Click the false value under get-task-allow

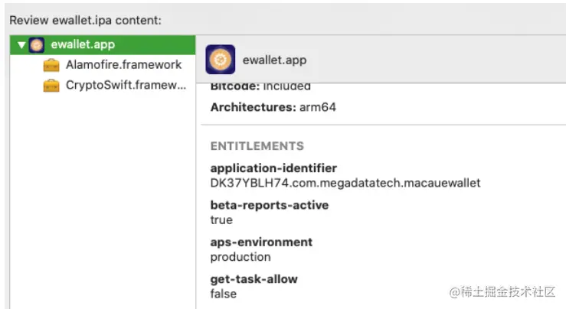pos(223,294)
